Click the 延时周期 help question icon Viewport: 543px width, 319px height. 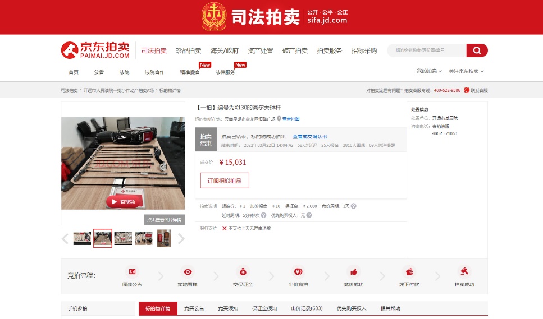pos(263,215)
